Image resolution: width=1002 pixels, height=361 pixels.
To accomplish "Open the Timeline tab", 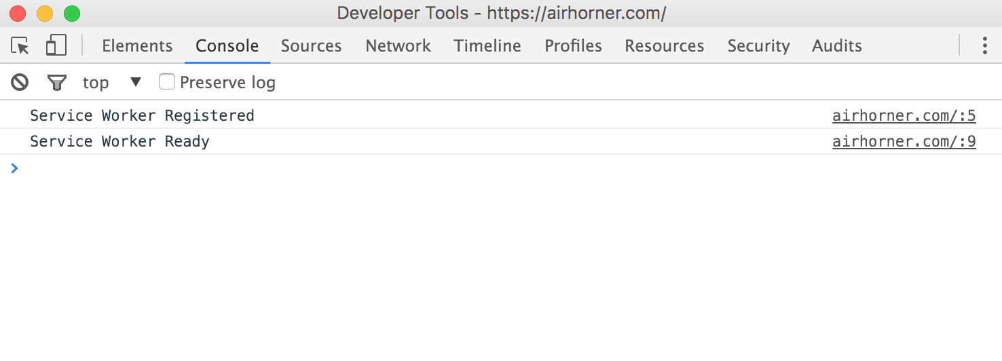I will tap(487, 46).
